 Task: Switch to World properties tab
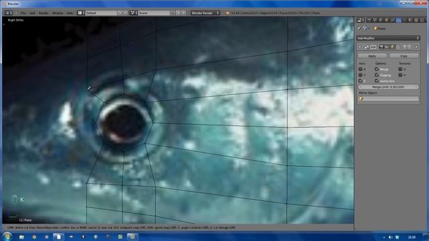click(381, 20)
